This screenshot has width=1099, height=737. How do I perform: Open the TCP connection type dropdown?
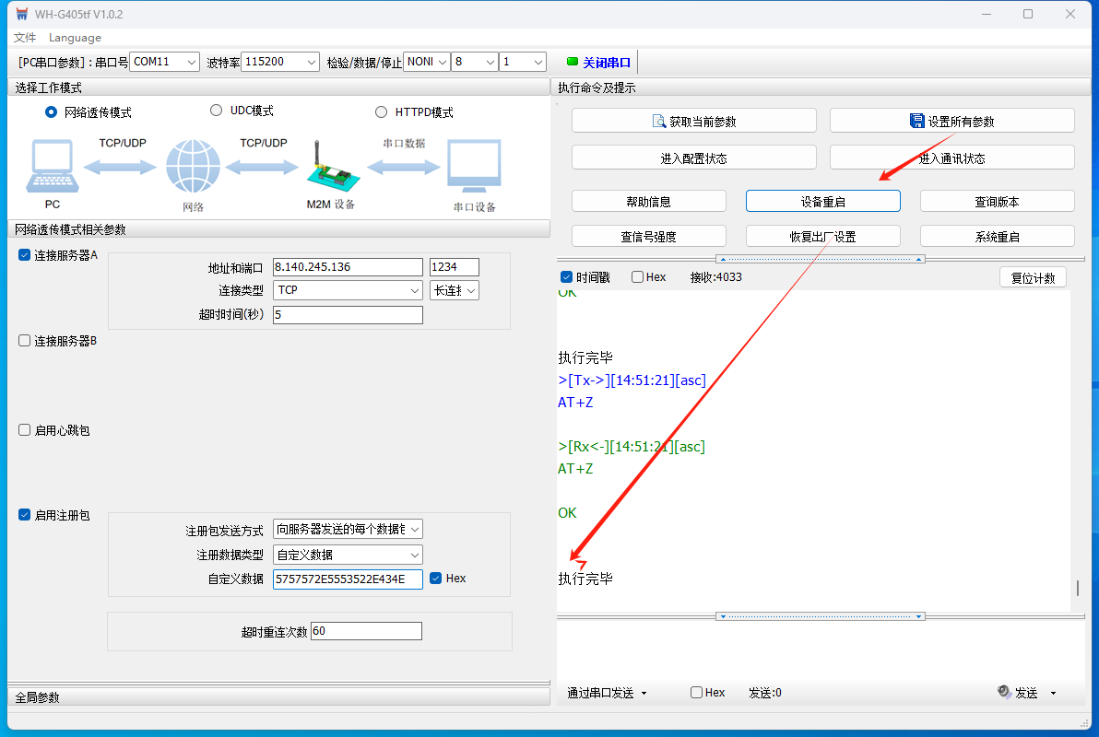348,290
